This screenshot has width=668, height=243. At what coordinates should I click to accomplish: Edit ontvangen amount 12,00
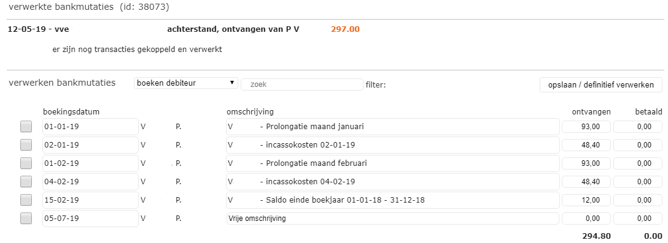coord(586,200)
